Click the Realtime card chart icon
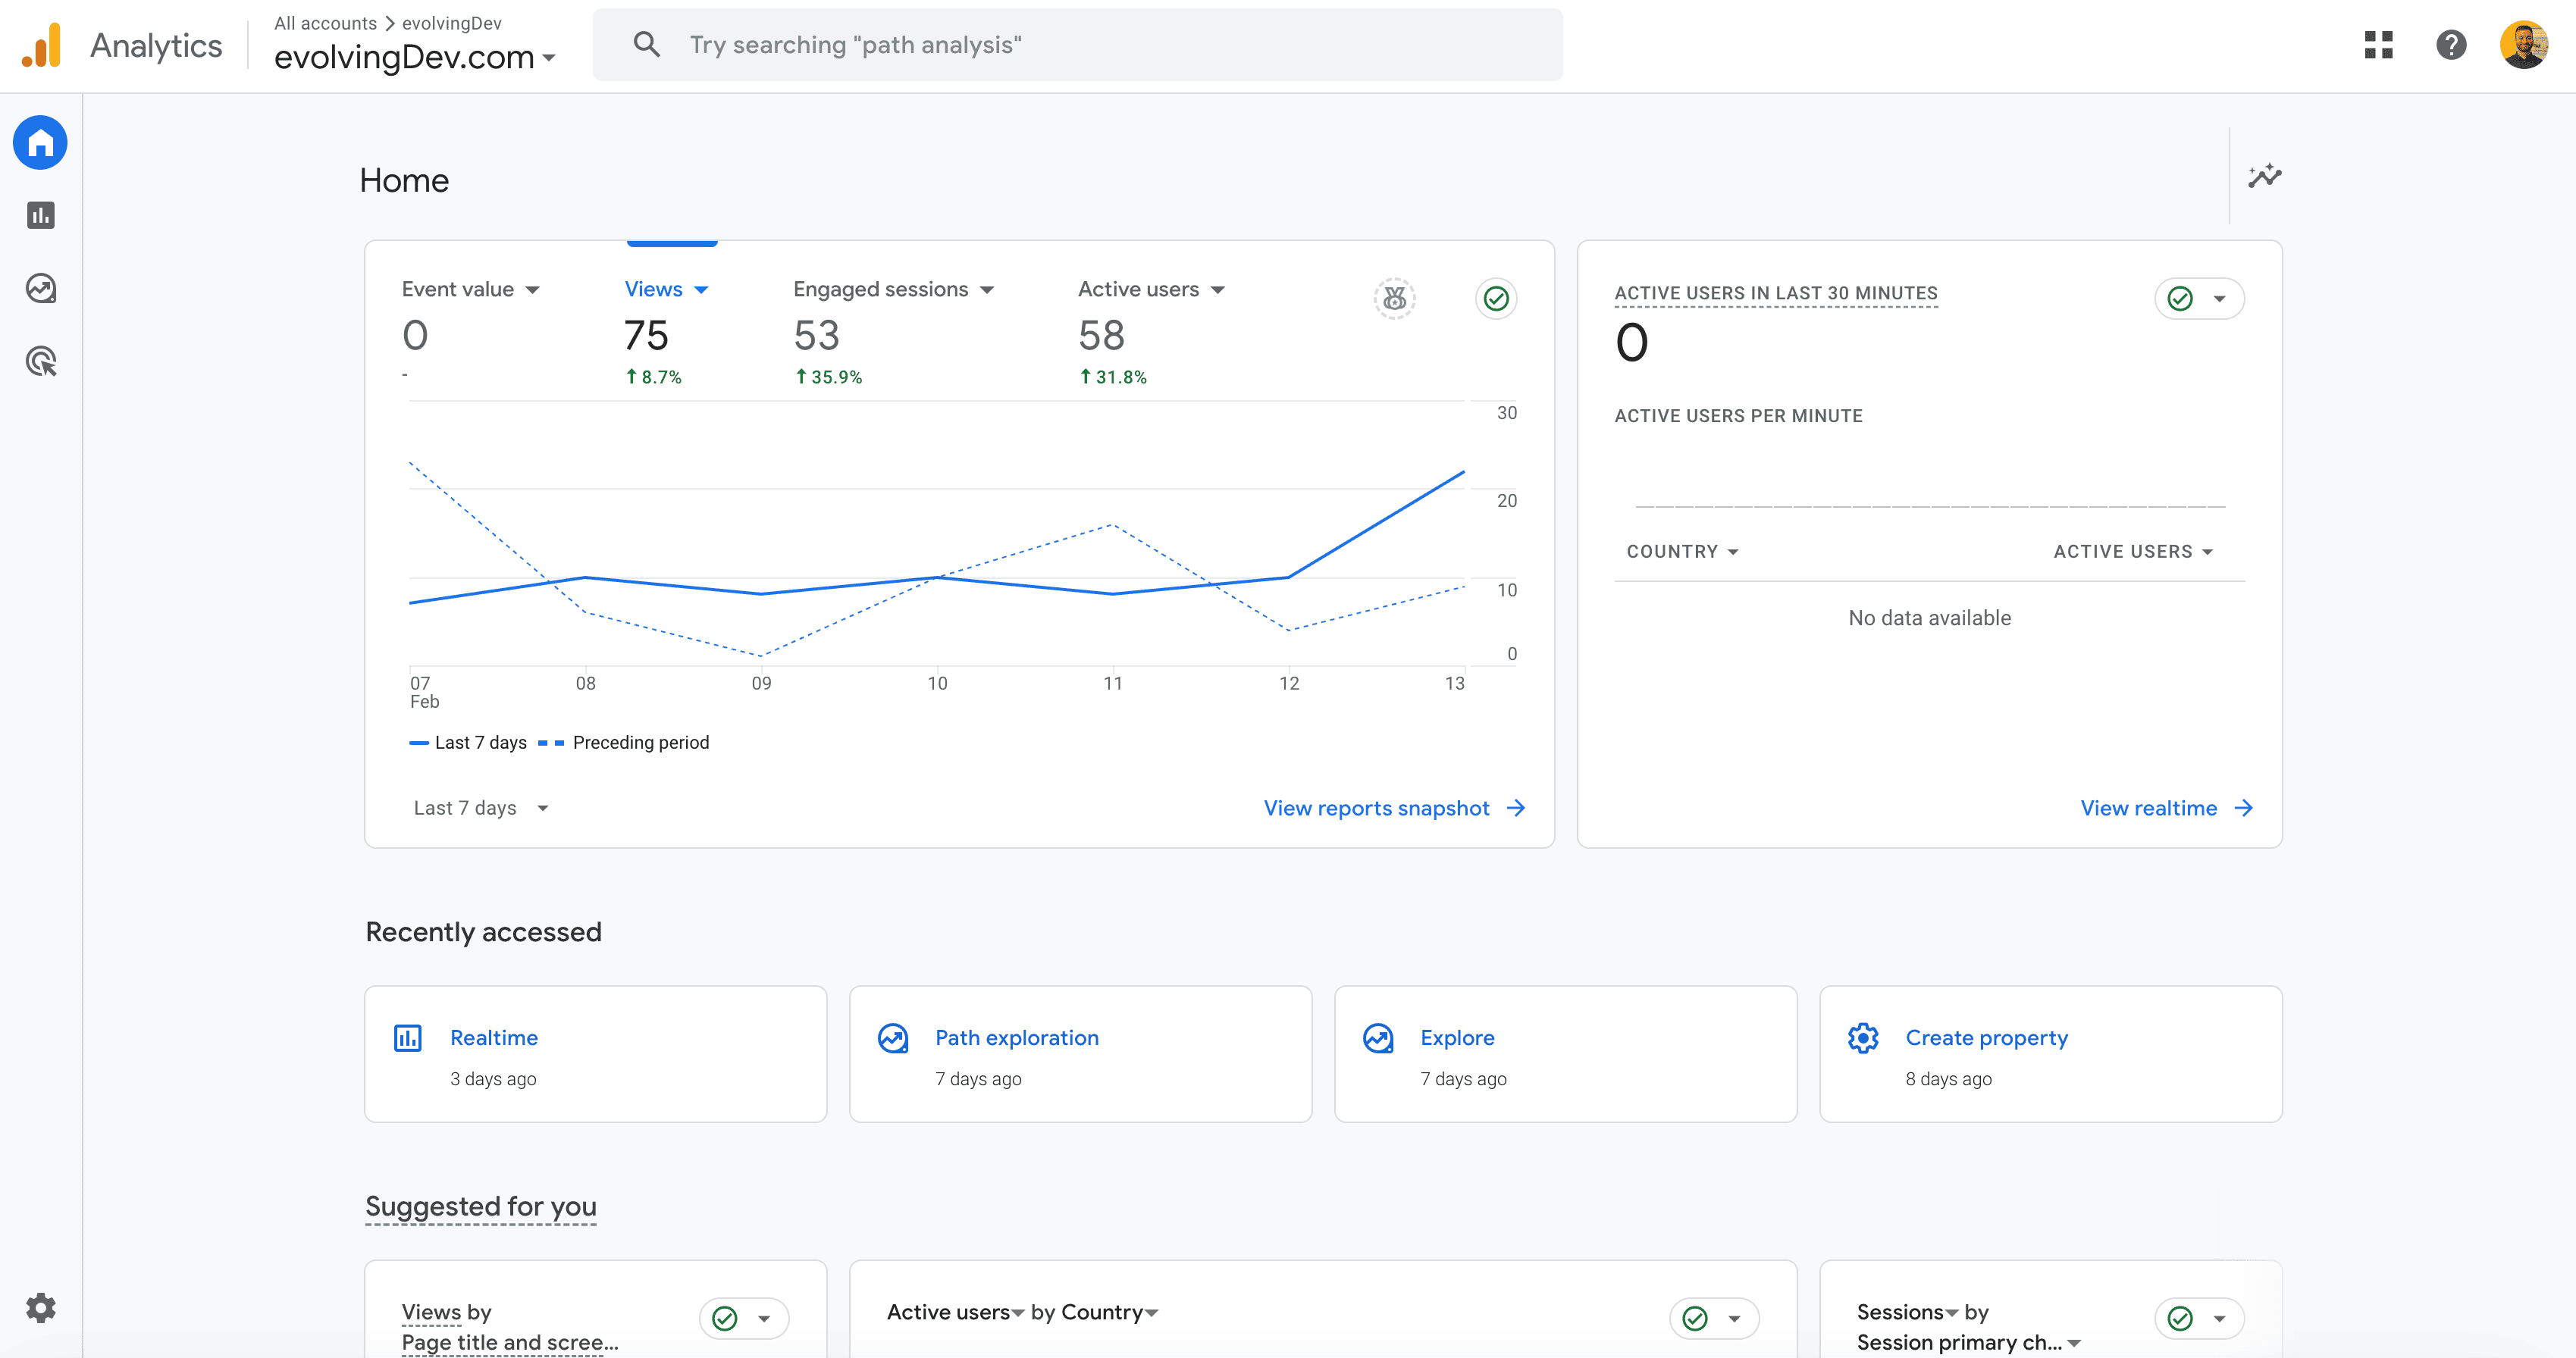Viewport: 2576px width, 1358px height. tap(407, 1038)
